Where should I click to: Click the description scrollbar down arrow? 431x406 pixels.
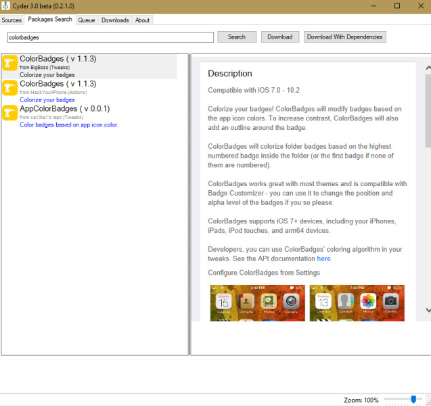click(427, 310)
